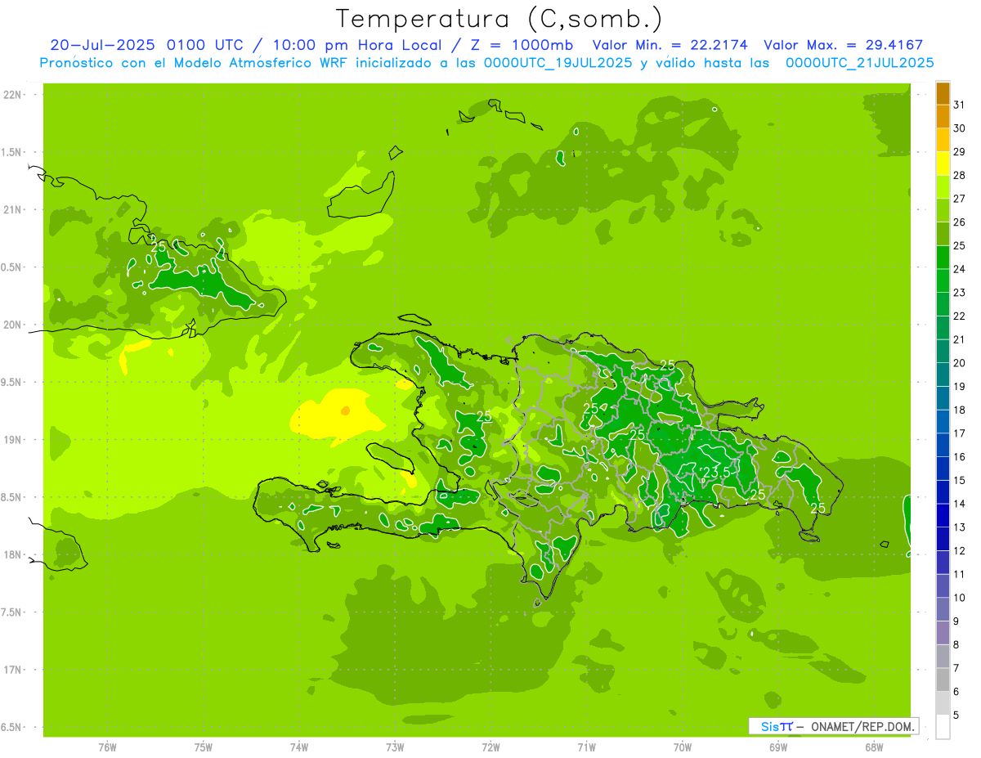Click the "26" colorbar value
Image resolution: width=981 pixels, height=758 pixels.
tap(960, 222)
